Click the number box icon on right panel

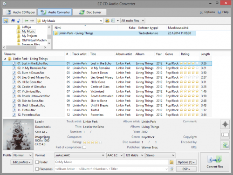click(225, 135)
